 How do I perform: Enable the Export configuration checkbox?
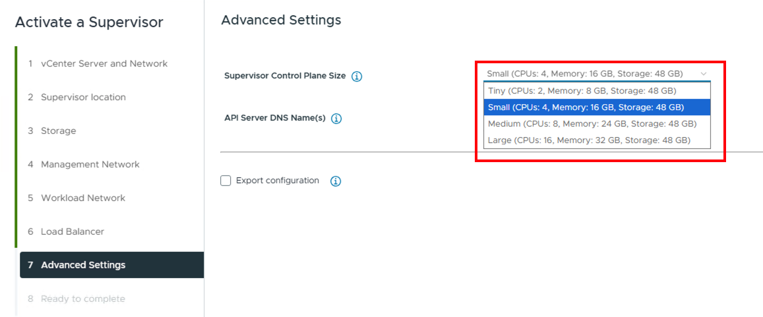pyautogui.click(x=226, y=181)
